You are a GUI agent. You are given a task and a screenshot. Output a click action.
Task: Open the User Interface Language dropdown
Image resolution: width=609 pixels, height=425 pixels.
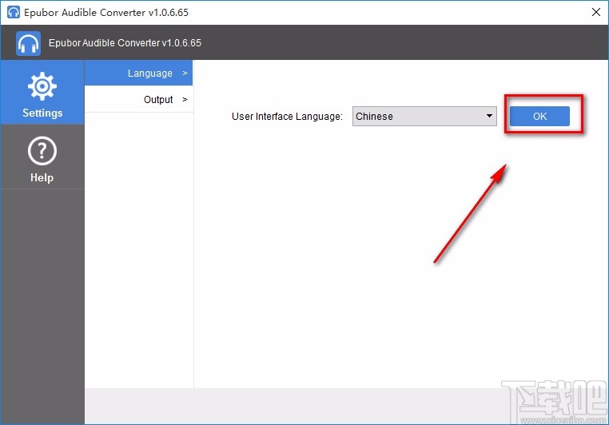(x=424, y=116)
